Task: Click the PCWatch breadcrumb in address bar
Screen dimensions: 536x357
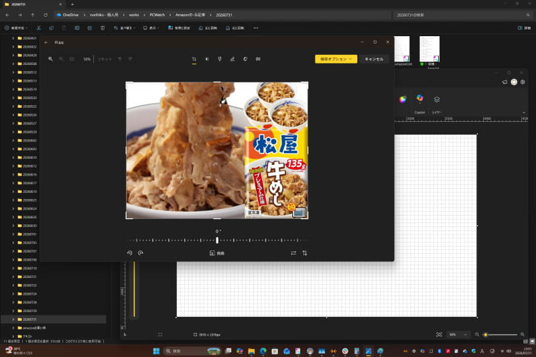Action: click(x=157, y=15)
